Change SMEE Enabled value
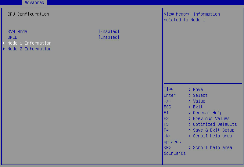This screenshot has width=244, height=167. point(109,37)
